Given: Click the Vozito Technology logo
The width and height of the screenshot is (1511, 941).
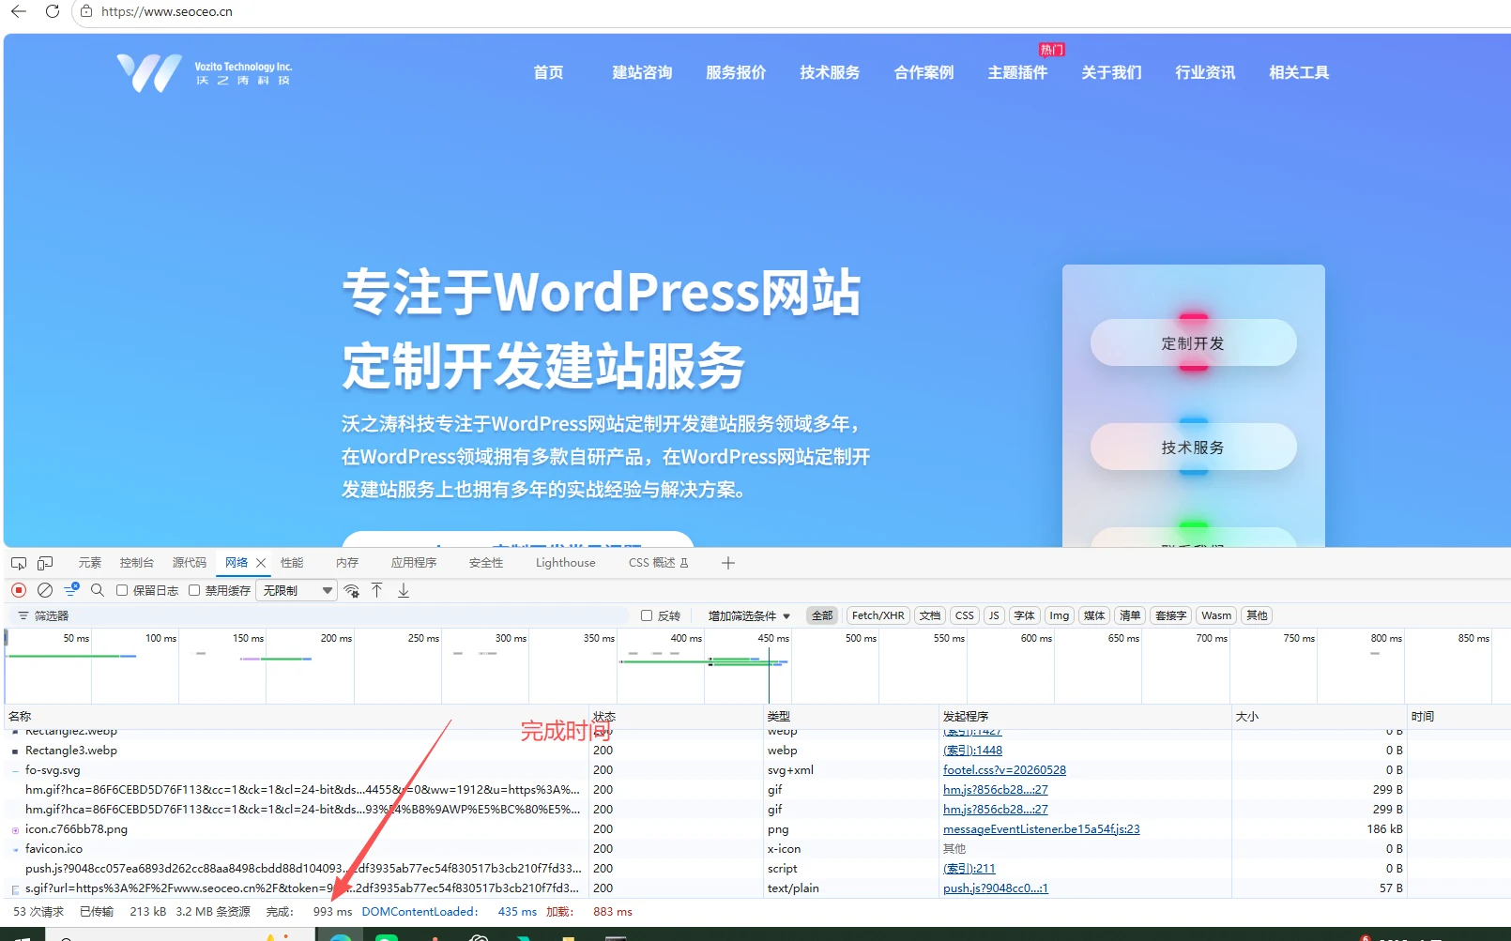Looking at the screenshot, I should [205, 72].
